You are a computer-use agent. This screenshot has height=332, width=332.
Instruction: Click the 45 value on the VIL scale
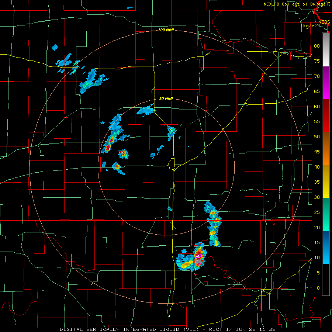(317, 152)
